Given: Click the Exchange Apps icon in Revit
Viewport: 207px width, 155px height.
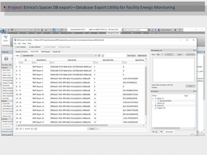Looking at the screenshot, I should [175, 30].
